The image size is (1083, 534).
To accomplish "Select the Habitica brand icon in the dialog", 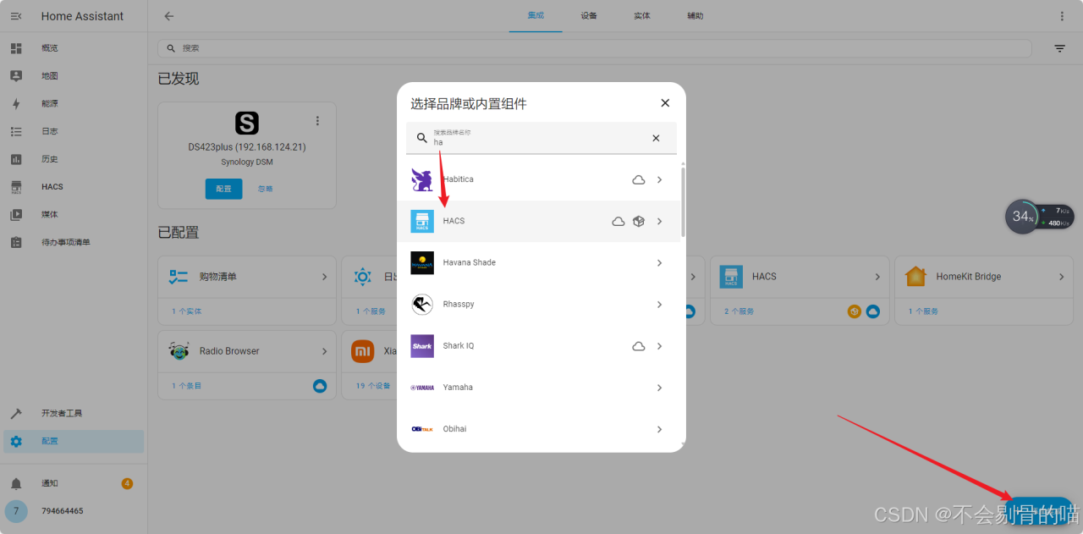I will click(421, 179).
